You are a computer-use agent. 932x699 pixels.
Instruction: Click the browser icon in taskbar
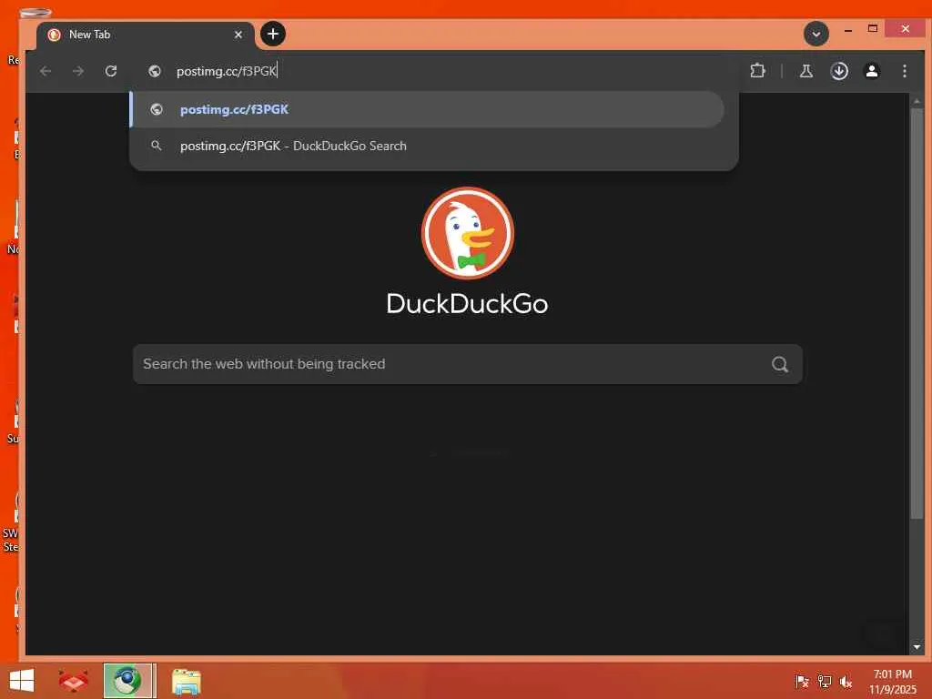tap(129, 681)
